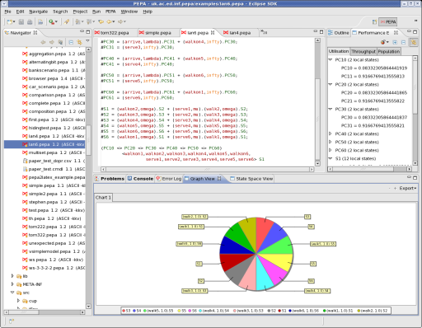Close the Performance Evaluation view tab
Screen dimensions: 422x328
tap(396, 33)
